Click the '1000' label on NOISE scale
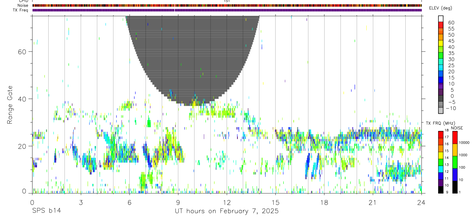This screenshot has height=219, width=474. point(464,155)
